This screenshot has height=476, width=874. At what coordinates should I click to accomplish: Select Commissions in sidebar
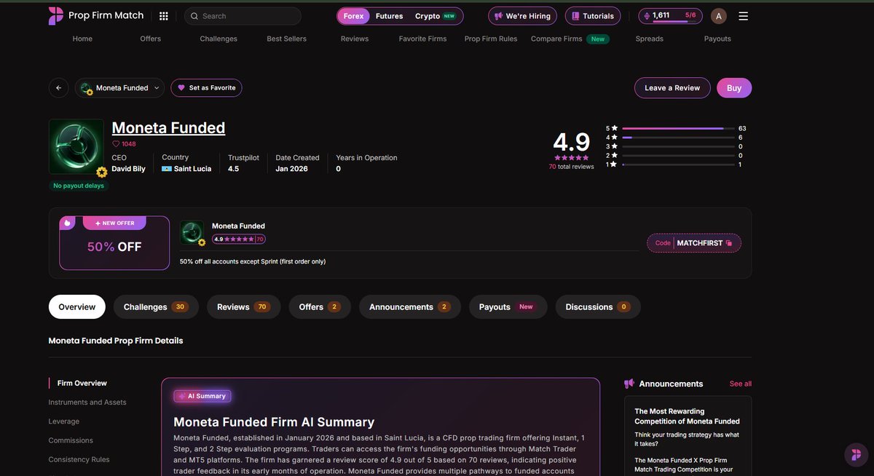tap(71, 440)
